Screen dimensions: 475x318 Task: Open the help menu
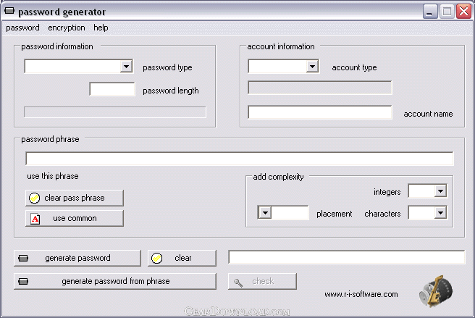pyautogui.click(x=101, y=28)
